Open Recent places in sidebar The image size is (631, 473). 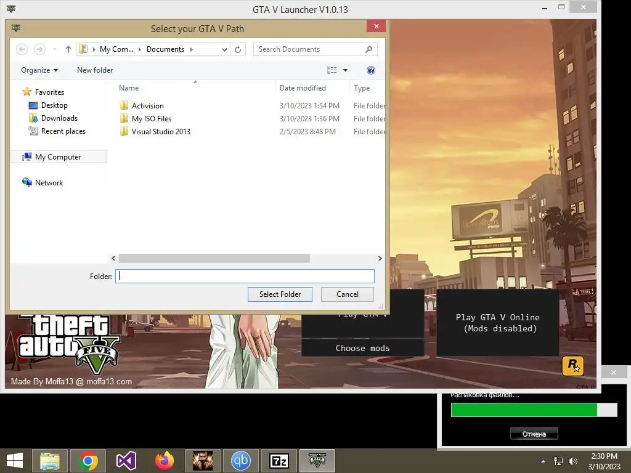click(63, 131)
